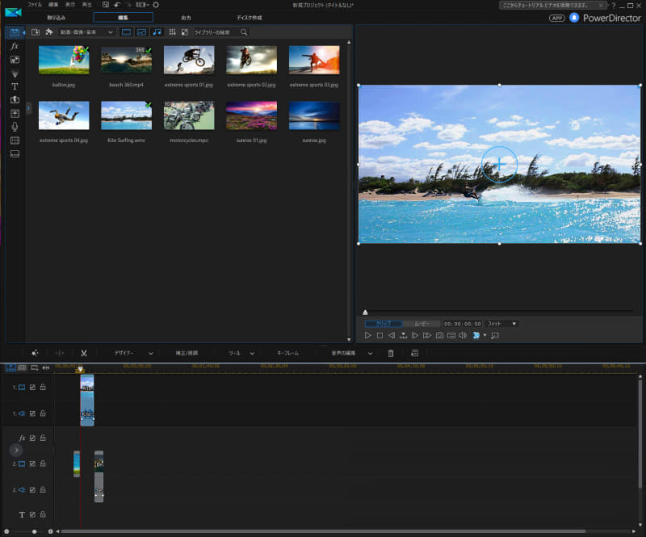Toggle the lock on the title track
This screenshot has height=537, width=646.
point(43,514)
